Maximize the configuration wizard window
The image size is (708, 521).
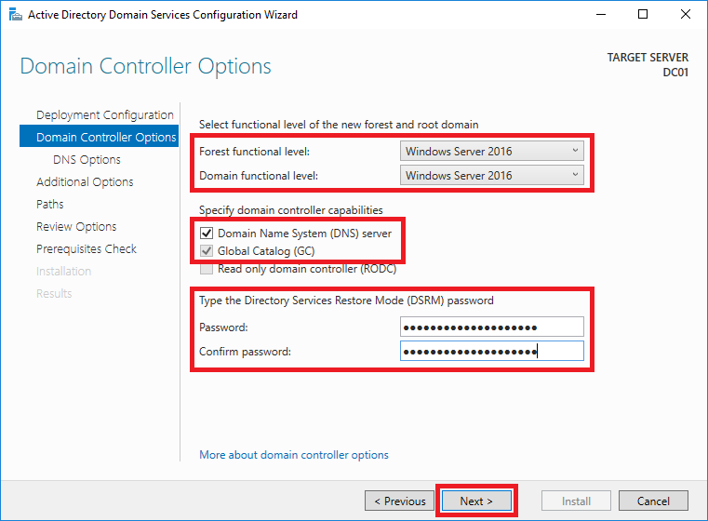coord(643,15)
